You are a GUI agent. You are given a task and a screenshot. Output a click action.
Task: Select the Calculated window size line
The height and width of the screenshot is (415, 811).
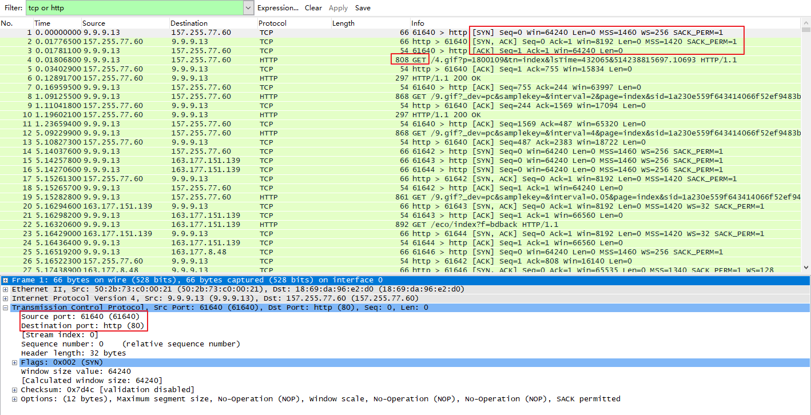[92, 381]
